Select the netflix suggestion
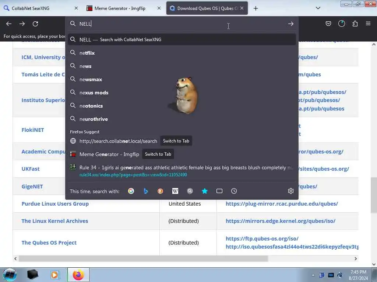This screenshot has width=377, height=282. 182,53
